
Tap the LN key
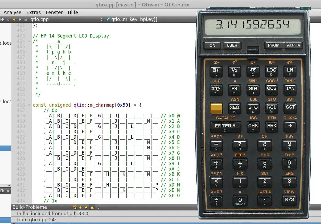coord(290,72)
